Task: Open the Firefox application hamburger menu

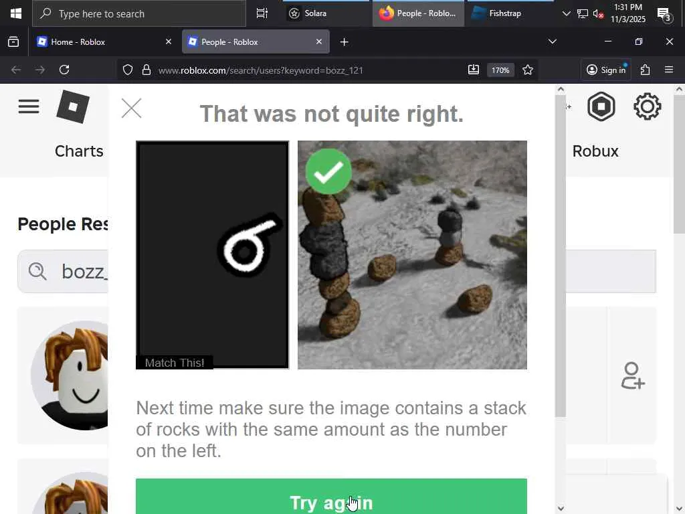Action: tap(669, 70)
